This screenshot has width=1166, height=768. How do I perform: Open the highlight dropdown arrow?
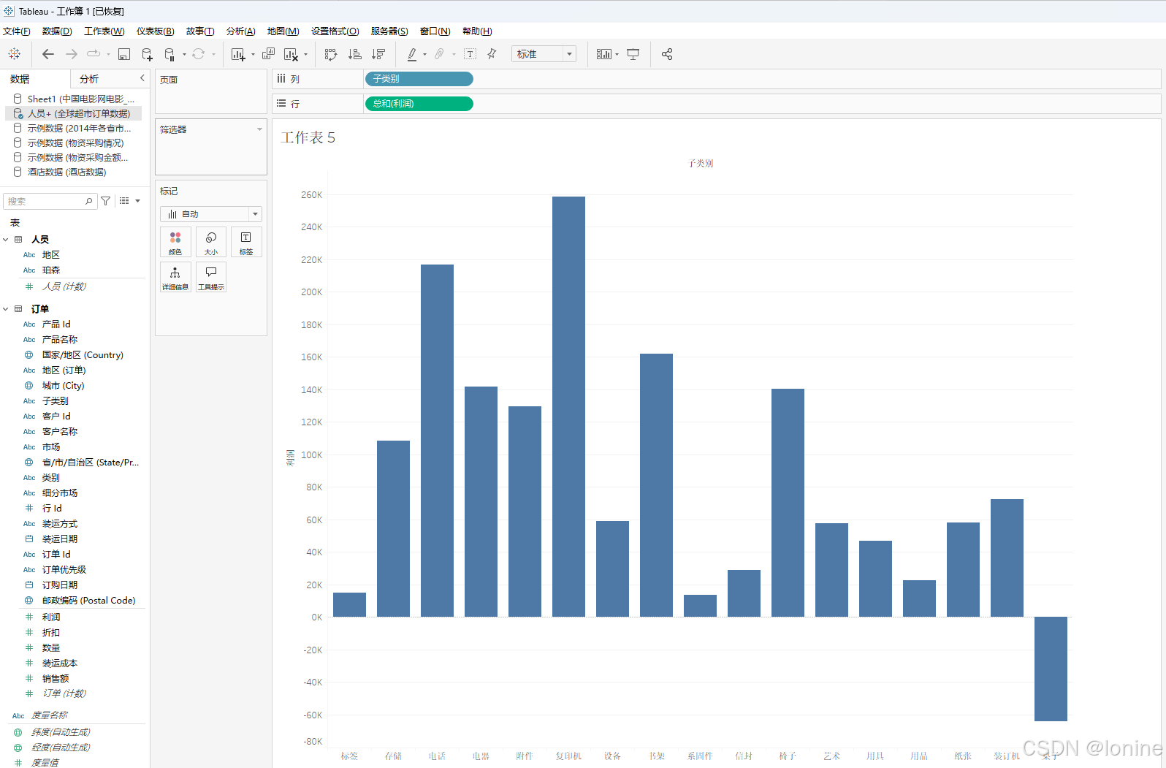point(424,55)
